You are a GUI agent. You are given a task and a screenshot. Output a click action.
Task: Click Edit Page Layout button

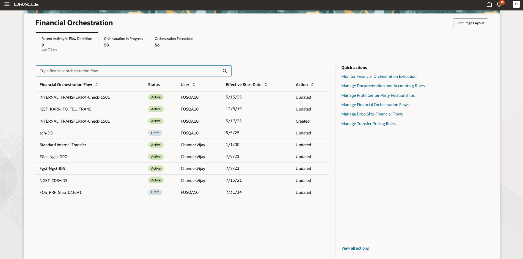click(x=470, y=23)
